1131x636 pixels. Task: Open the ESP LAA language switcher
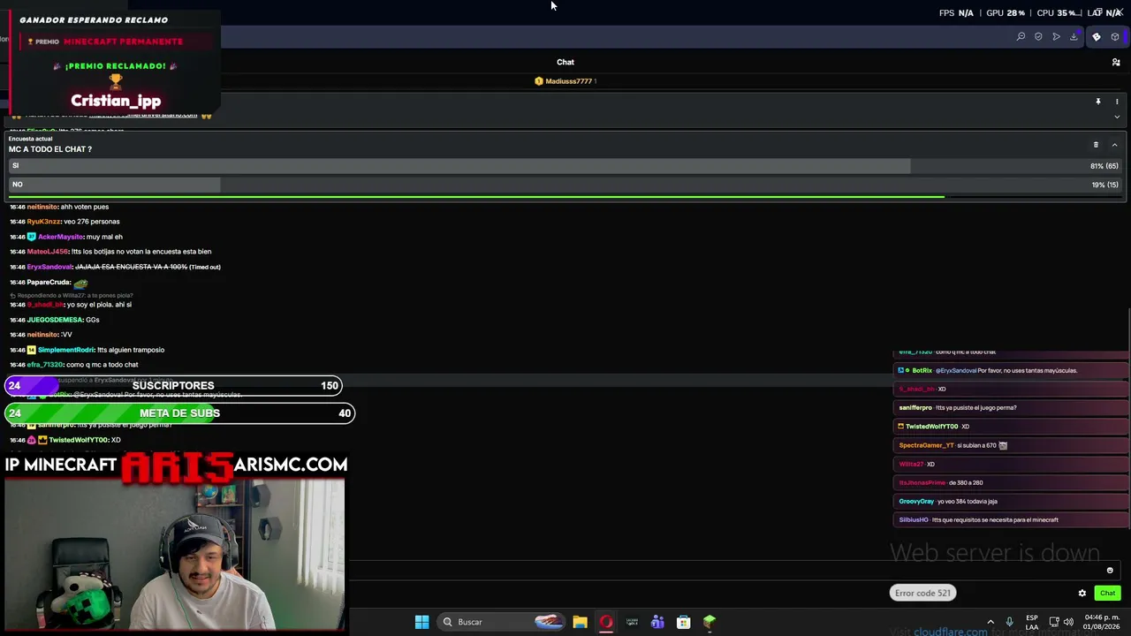click(1032, 622)
